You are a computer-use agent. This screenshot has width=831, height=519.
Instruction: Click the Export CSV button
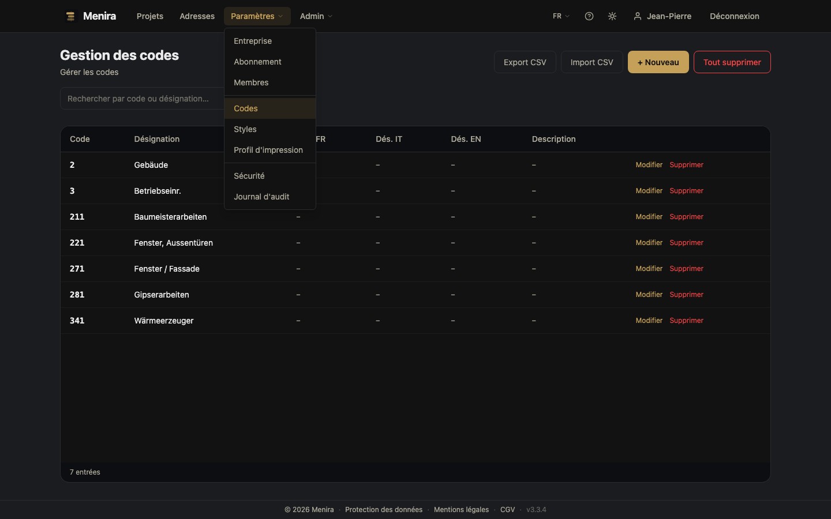point(525,62)
